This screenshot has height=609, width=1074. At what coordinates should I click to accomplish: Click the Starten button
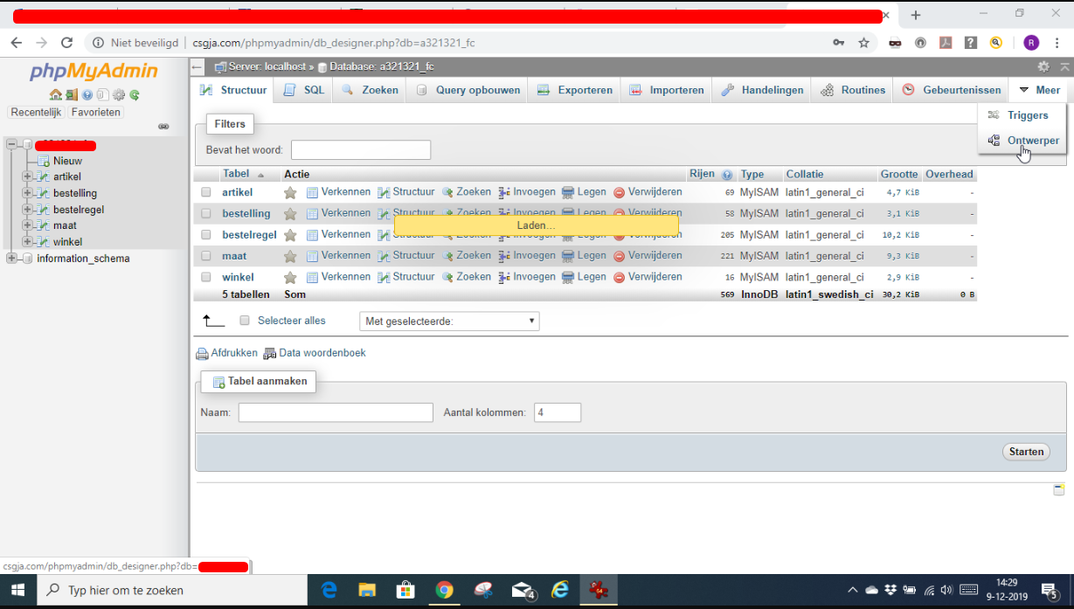point(1025,452)
